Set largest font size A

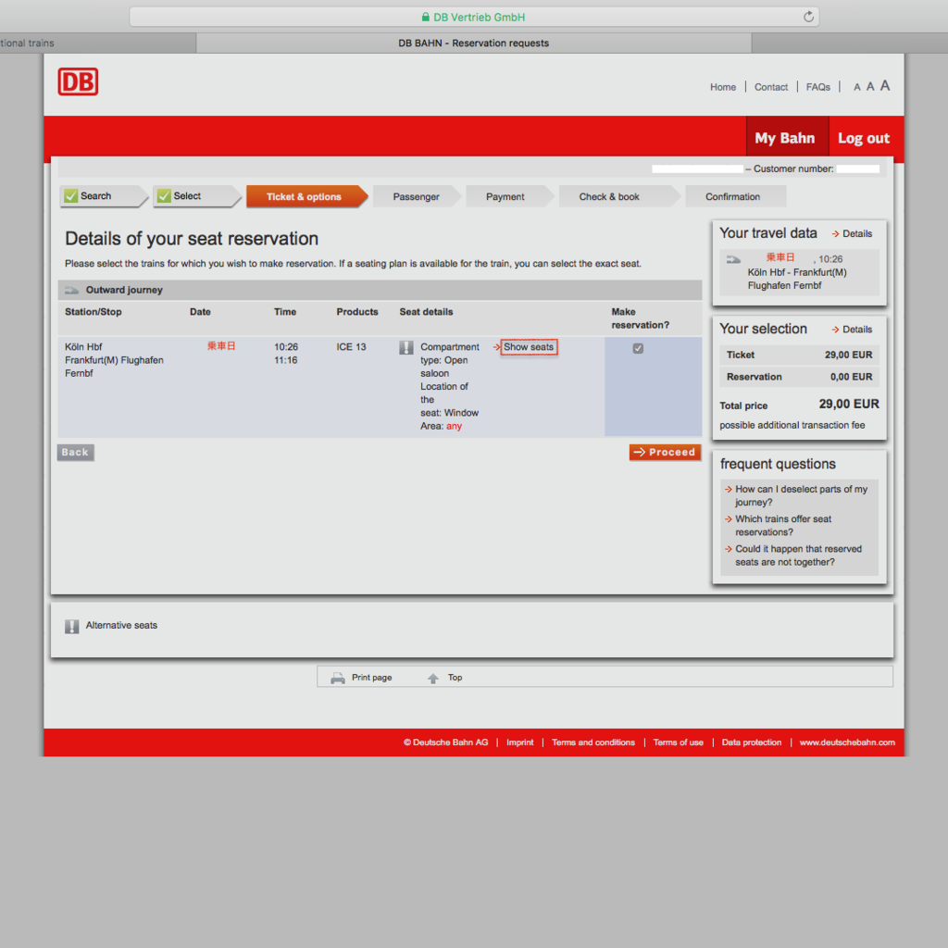coord(885,86)
